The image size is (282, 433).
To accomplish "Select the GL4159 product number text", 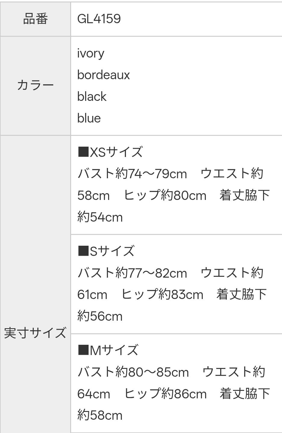I will [99, 19].
